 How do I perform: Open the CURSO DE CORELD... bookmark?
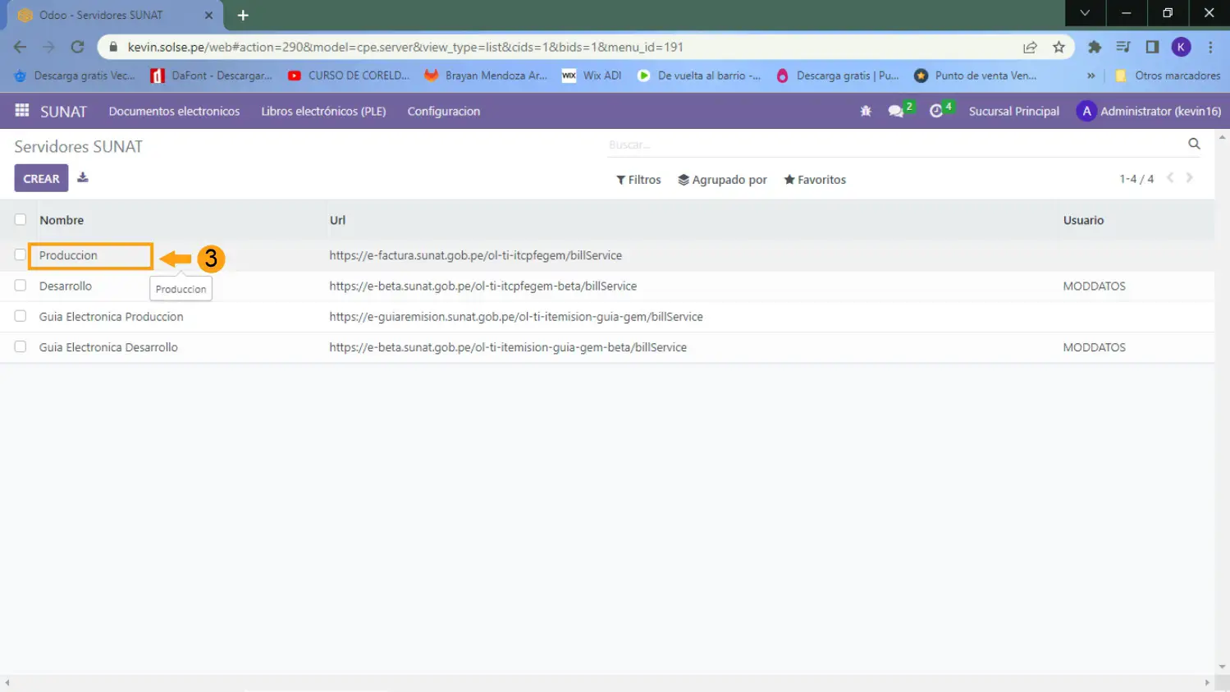(348, 76)
